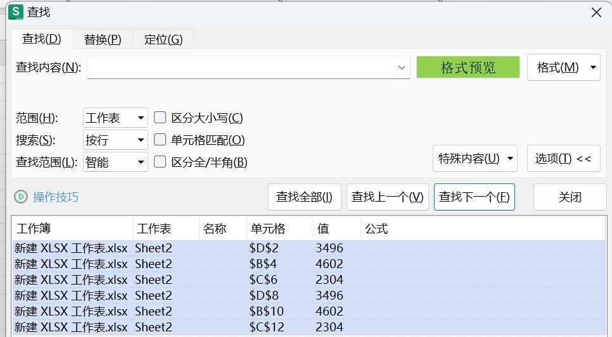Click the 查找内容 input field

(248, 68)
